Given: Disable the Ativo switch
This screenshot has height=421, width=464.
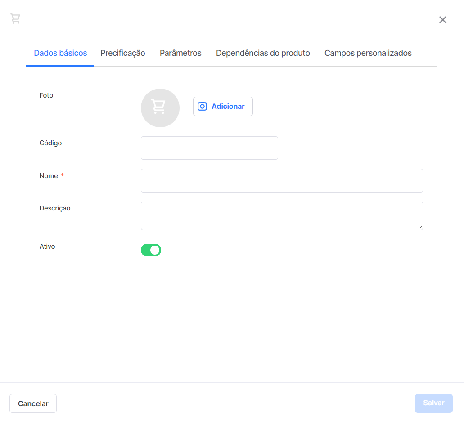Looking at the screenshot, I should tap(151, 250).
